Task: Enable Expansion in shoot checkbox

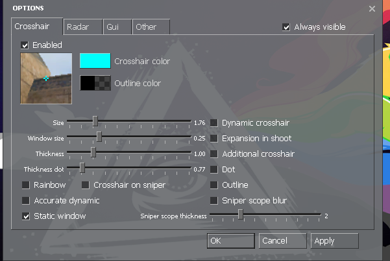Action: pyautogui.click(x=213, y=138)
